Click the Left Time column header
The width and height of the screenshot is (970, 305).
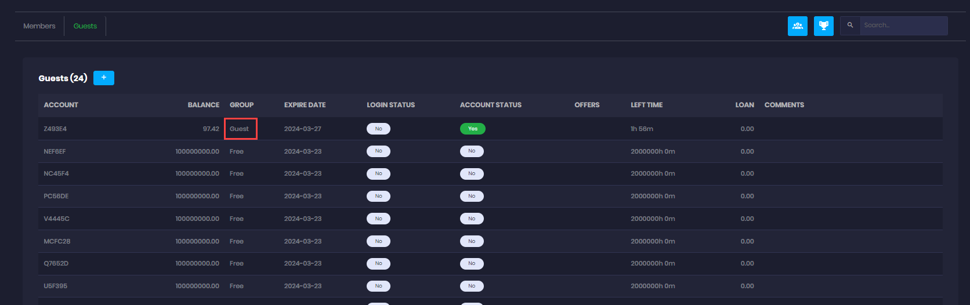(x=646, y=105)
